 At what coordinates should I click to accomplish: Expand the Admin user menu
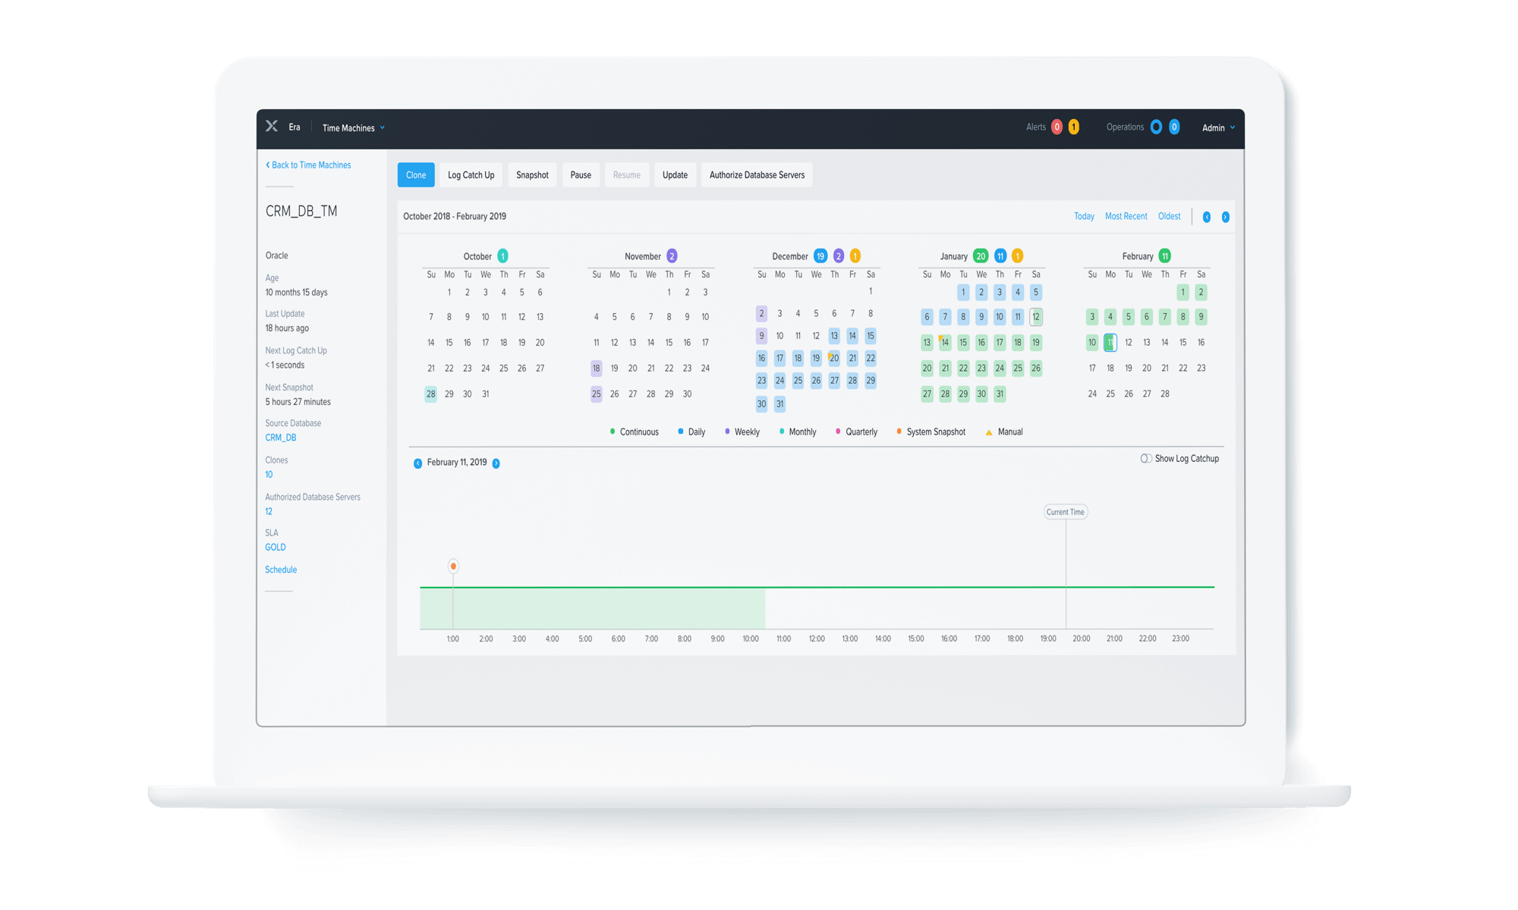point(1218,128)
